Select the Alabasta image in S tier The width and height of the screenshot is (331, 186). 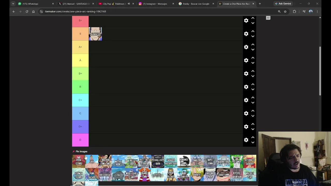coord(95,34)
